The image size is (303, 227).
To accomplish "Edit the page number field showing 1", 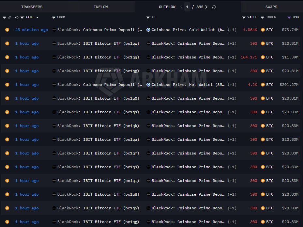I will coord(187,7).
